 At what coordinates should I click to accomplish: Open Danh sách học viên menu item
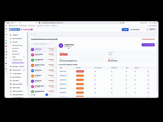(x=17, y=46)
